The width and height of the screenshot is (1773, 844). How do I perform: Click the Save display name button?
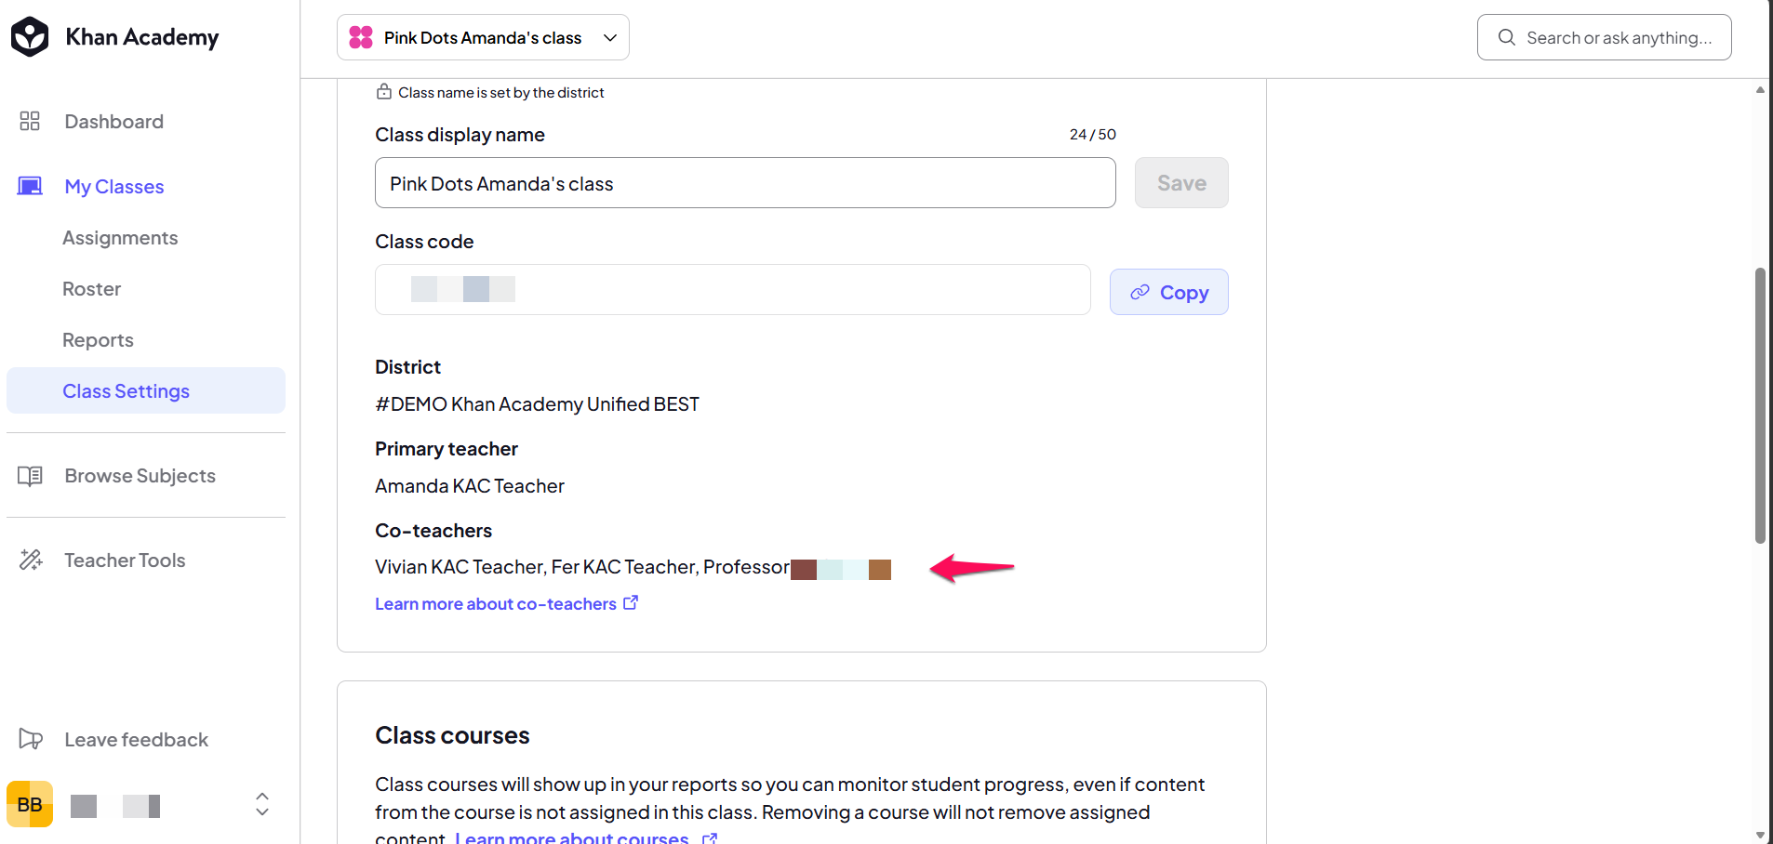(1181, 183)
